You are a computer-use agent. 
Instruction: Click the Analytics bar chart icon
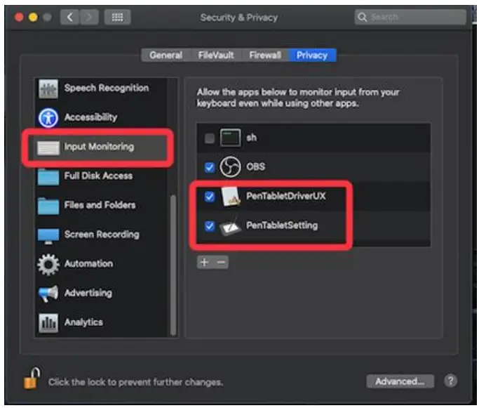(x=48, y=322)
